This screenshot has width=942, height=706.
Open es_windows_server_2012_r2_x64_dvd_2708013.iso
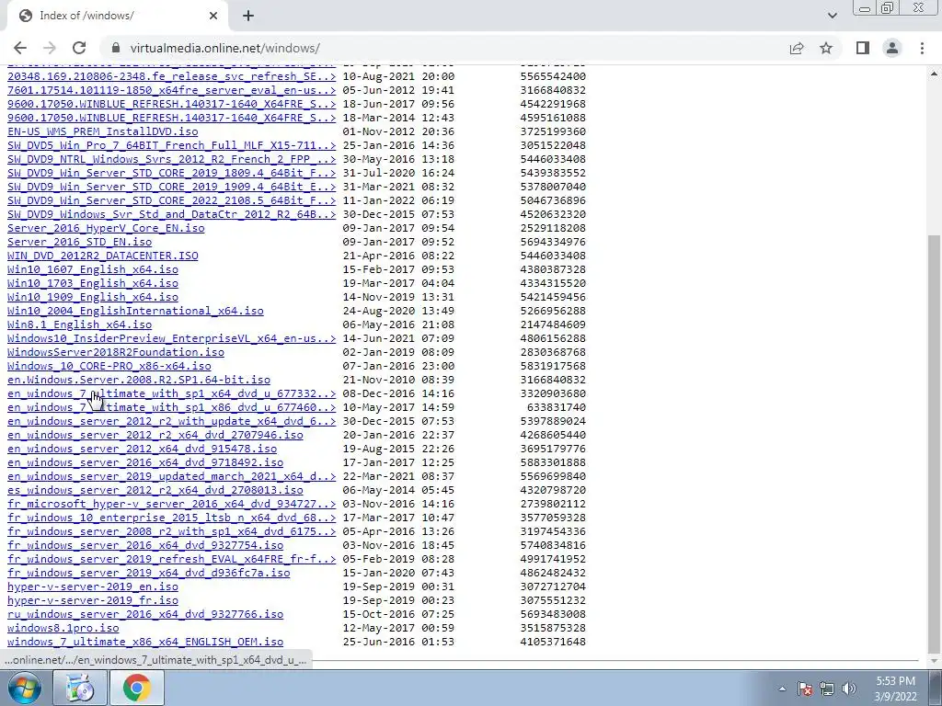(x=155, y=491)
